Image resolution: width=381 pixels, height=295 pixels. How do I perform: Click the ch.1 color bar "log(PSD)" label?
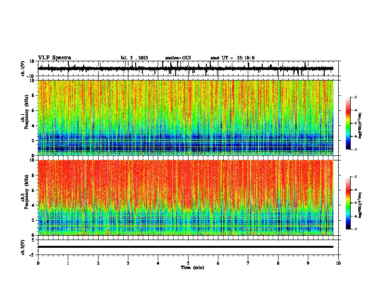point(360,125)
